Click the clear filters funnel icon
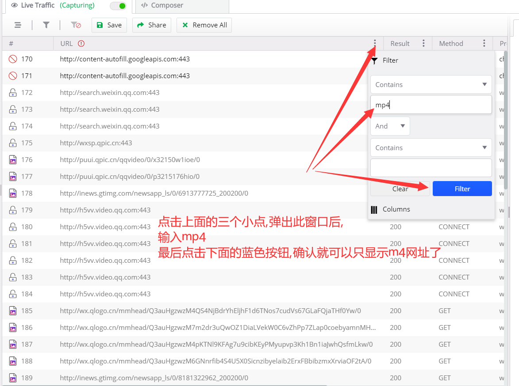519x386 pixels. (76, 25)
